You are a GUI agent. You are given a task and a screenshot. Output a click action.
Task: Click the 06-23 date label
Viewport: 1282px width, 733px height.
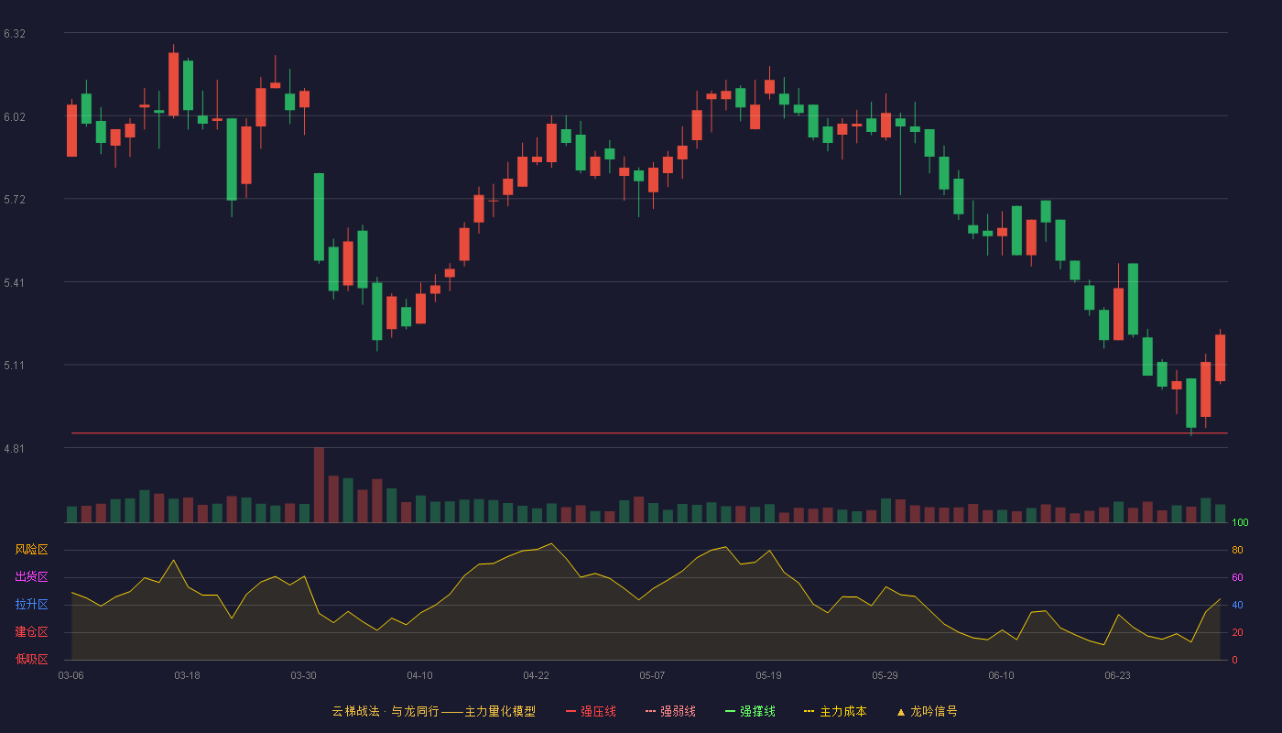(1117, 675)
